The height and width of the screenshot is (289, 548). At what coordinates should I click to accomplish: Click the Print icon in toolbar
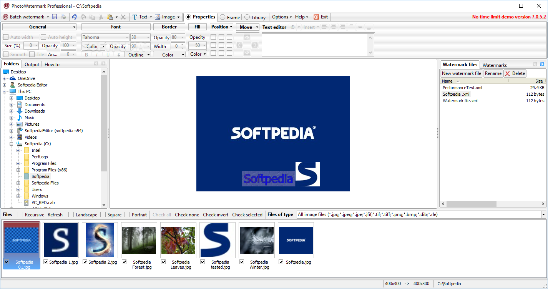coord(63,17)
